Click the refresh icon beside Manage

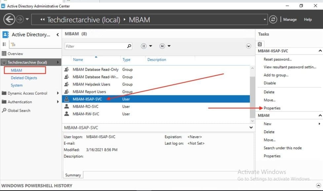[273, 19]
